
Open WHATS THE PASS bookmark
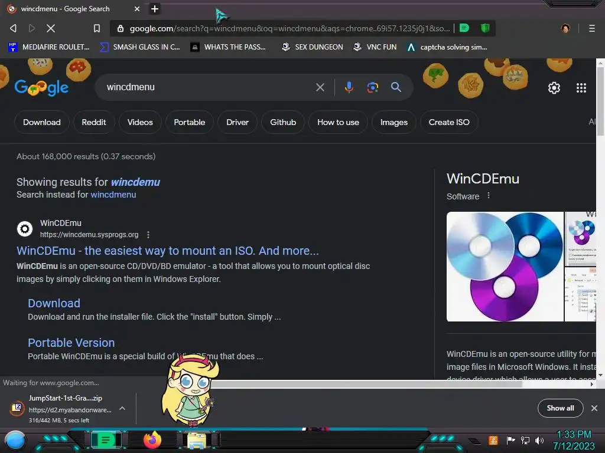tap(228, 47)
